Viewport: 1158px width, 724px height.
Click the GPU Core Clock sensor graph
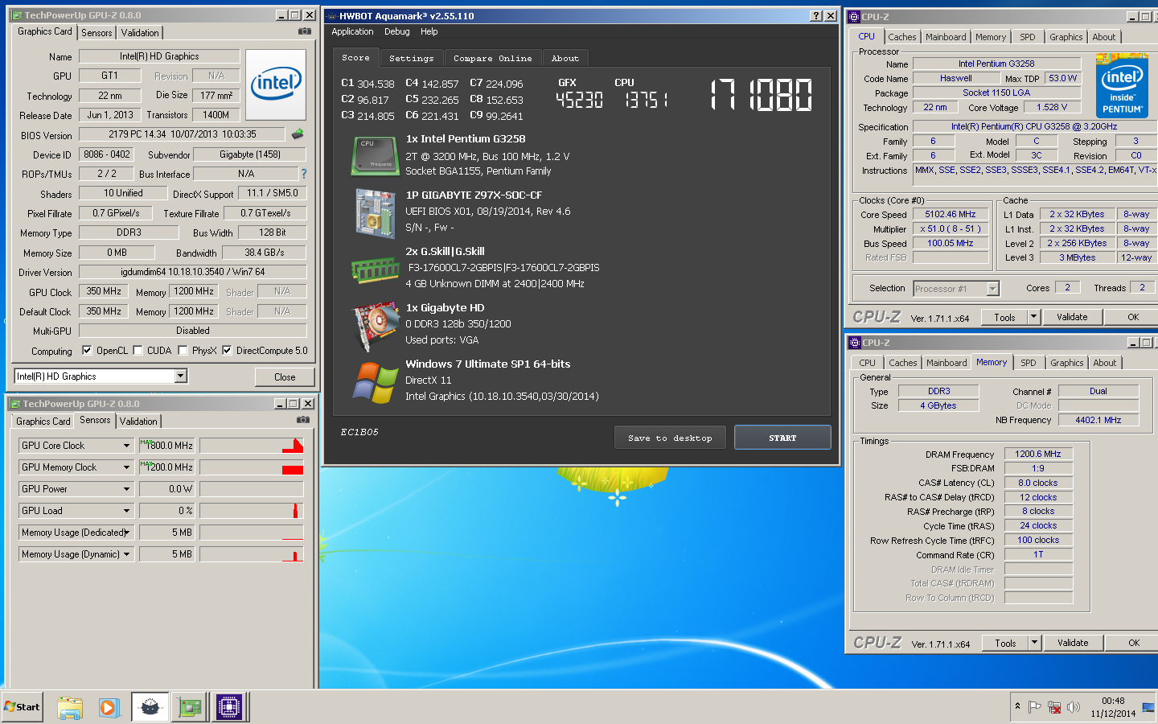[x=252, y=446]
